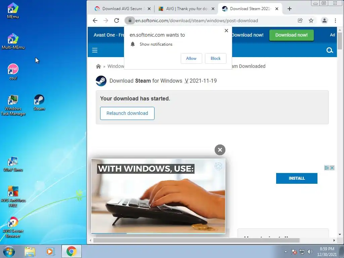The image size is (344, 258).
Task: Click the Softonic search magnifier
Action: (x=330, y=50)
